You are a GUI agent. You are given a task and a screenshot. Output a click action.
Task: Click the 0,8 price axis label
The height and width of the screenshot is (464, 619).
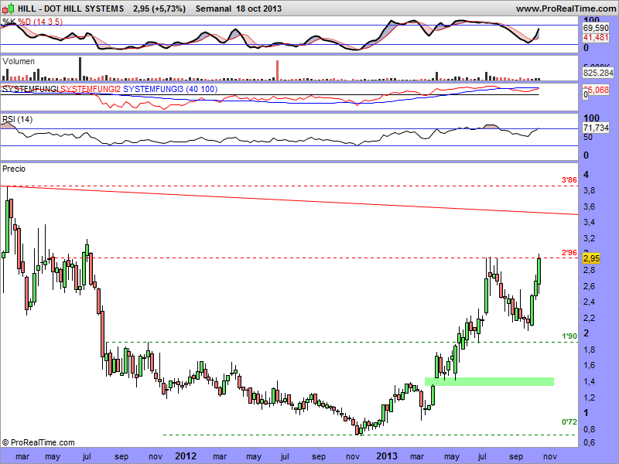click(590, 429)
